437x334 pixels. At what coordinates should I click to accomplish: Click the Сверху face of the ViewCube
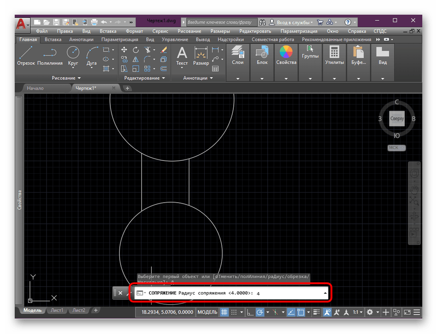(x=397, y=119)
